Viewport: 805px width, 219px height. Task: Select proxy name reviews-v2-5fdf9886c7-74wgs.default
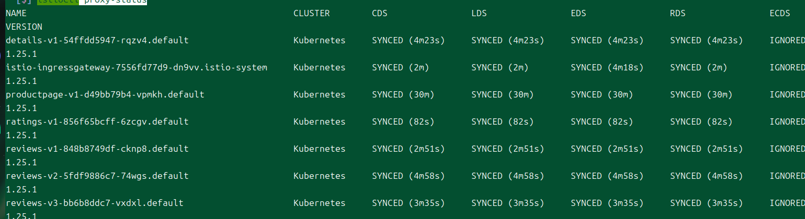click(97, 176)
